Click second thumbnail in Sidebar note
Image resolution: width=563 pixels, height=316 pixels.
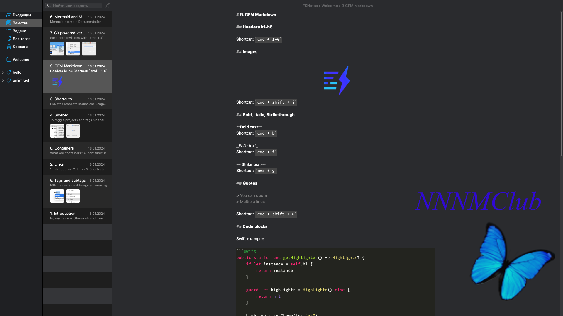click(73, 131)
